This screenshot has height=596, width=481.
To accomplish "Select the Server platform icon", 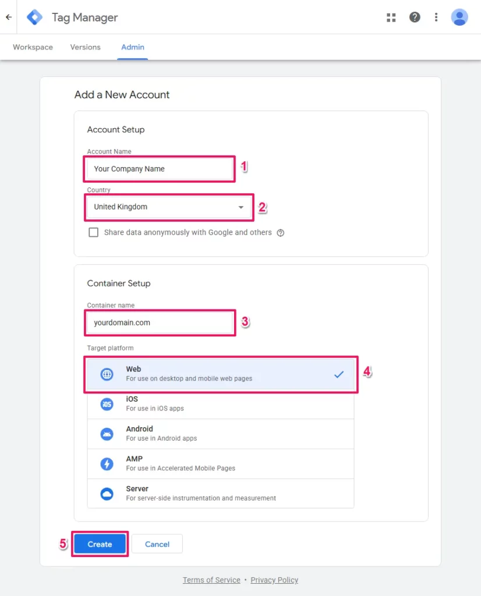I will [107, 493].
